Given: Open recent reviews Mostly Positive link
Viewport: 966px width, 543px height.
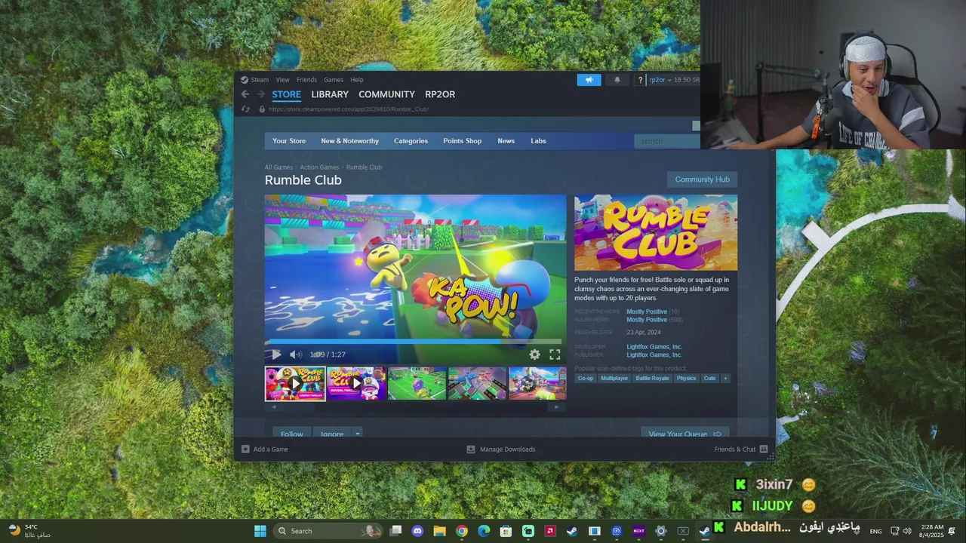Looking at the screenshot, I should click(647, 311).
